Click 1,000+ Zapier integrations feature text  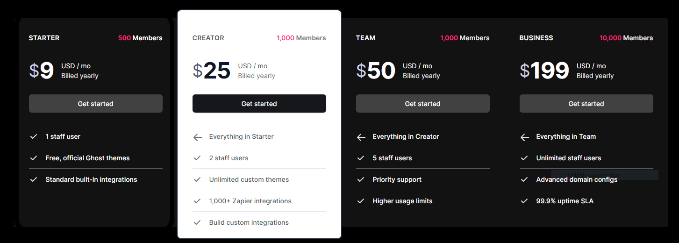pyautogui.click(x=250, y=201)
